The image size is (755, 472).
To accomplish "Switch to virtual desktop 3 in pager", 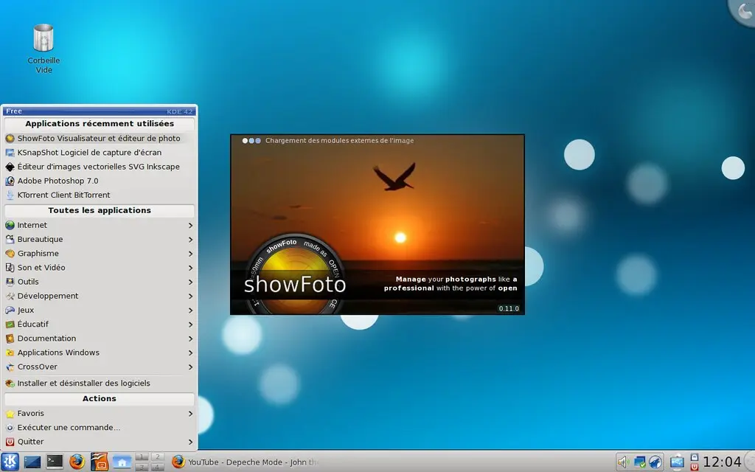I will (x=142, y=467).
